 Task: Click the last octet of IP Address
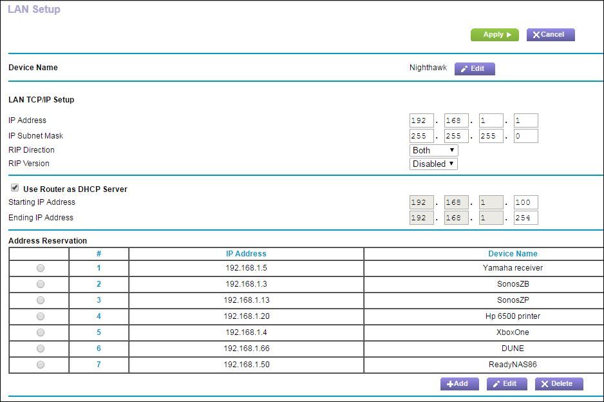[x=525, y=120]
